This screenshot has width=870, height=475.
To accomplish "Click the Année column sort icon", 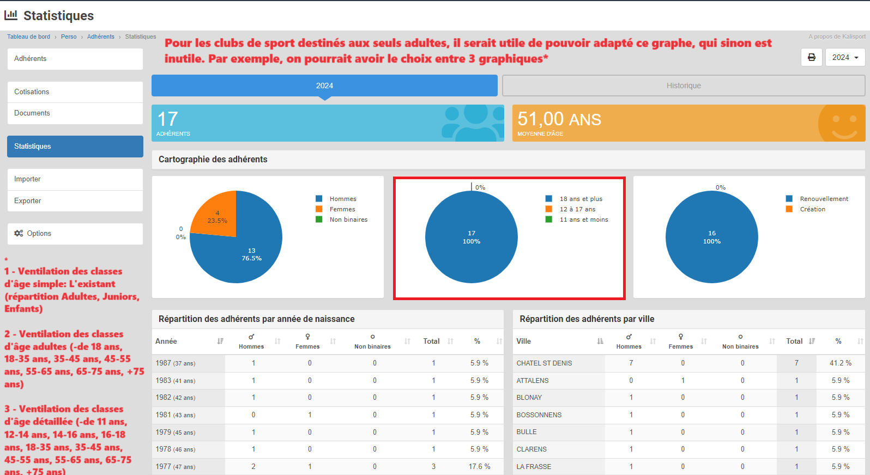I will click(x=220, y=341).
